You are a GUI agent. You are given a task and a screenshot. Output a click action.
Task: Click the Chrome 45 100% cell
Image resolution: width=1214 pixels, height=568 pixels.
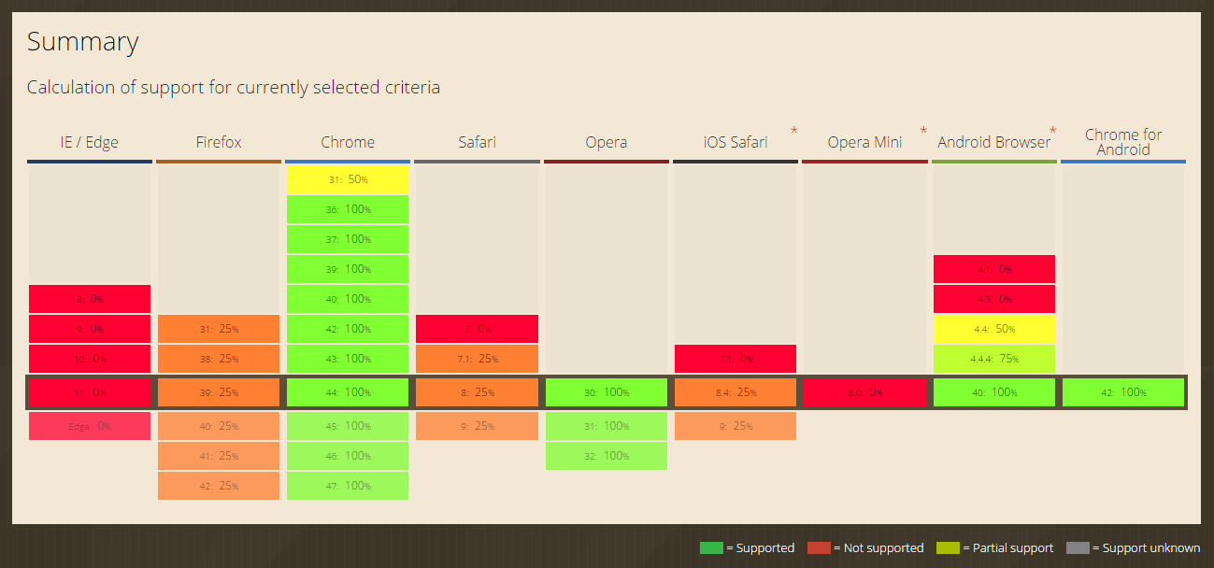348,426
